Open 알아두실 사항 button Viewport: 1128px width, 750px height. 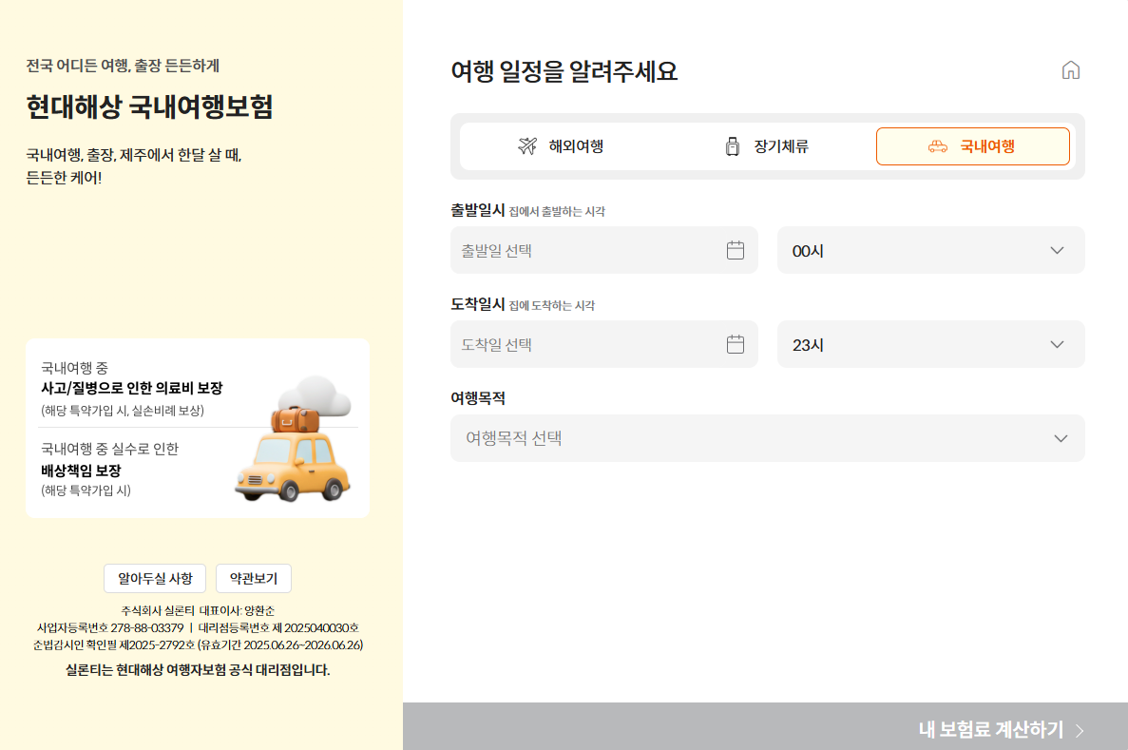(x=155, y=579)
